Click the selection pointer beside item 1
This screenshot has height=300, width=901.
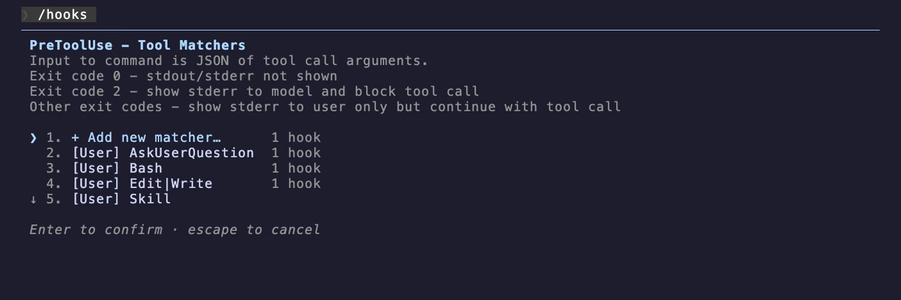pos(33,137)
